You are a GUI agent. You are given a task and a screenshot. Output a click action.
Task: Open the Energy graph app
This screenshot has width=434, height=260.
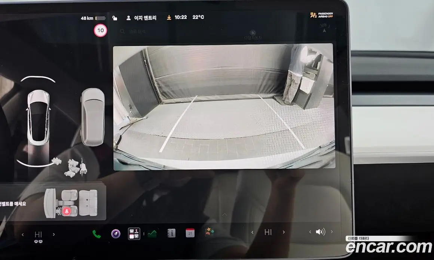tap(152, 234)
